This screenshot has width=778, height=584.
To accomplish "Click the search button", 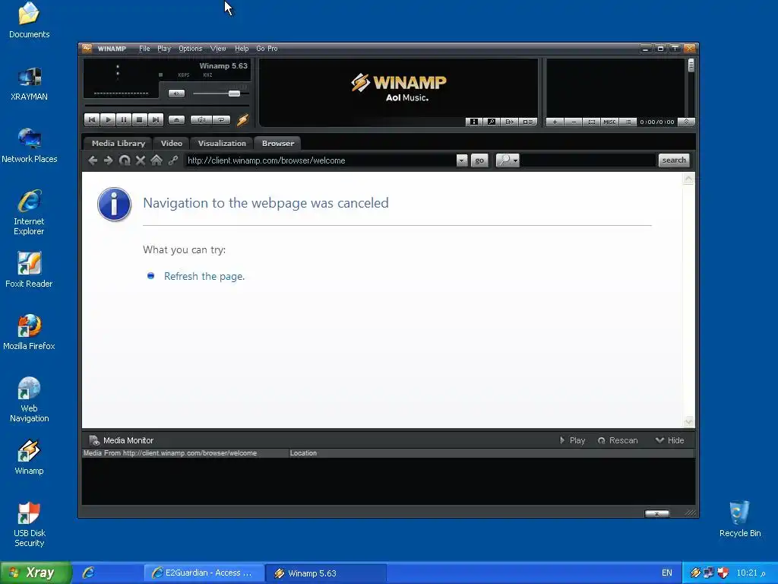I will click(x=674, y=160).
